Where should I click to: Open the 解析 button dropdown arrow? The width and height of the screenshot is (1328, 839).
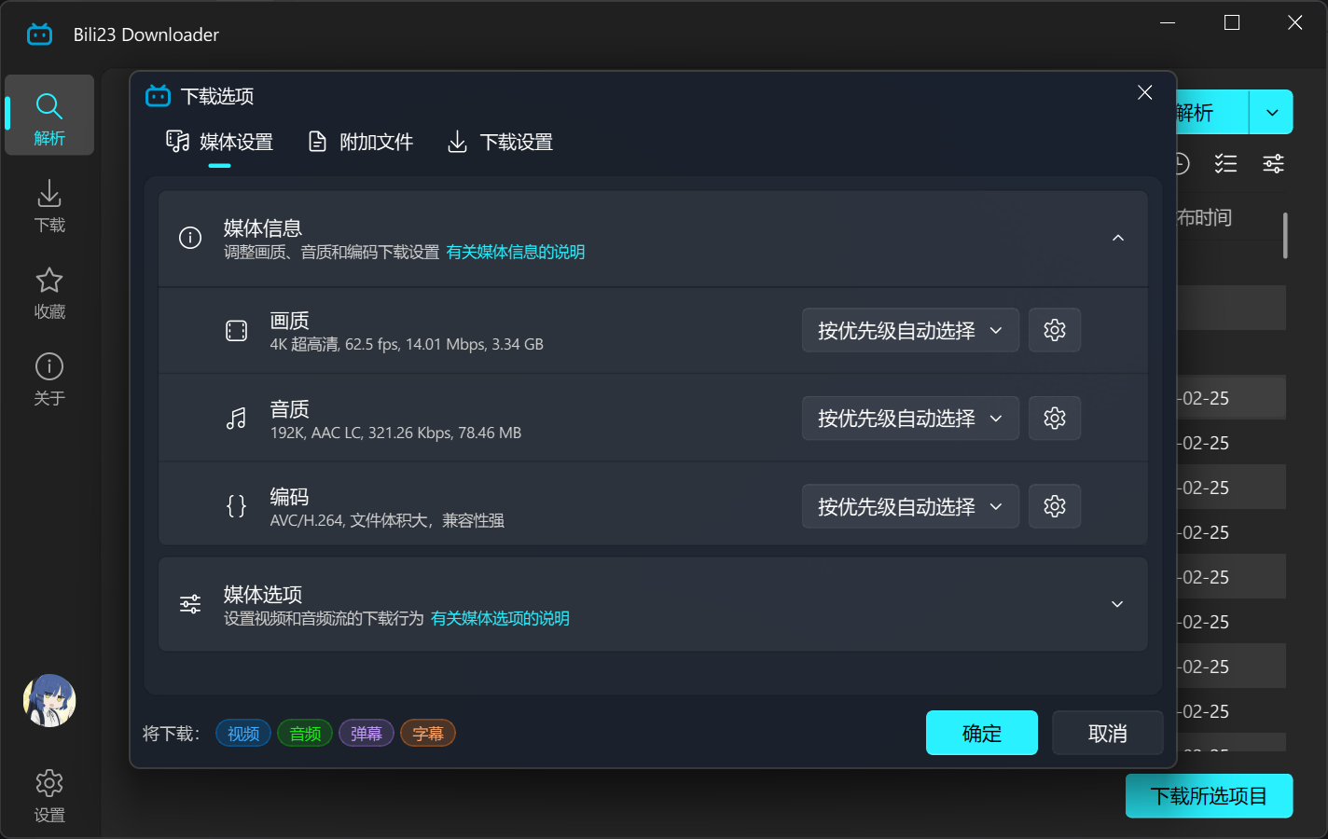pos(1272,113)
